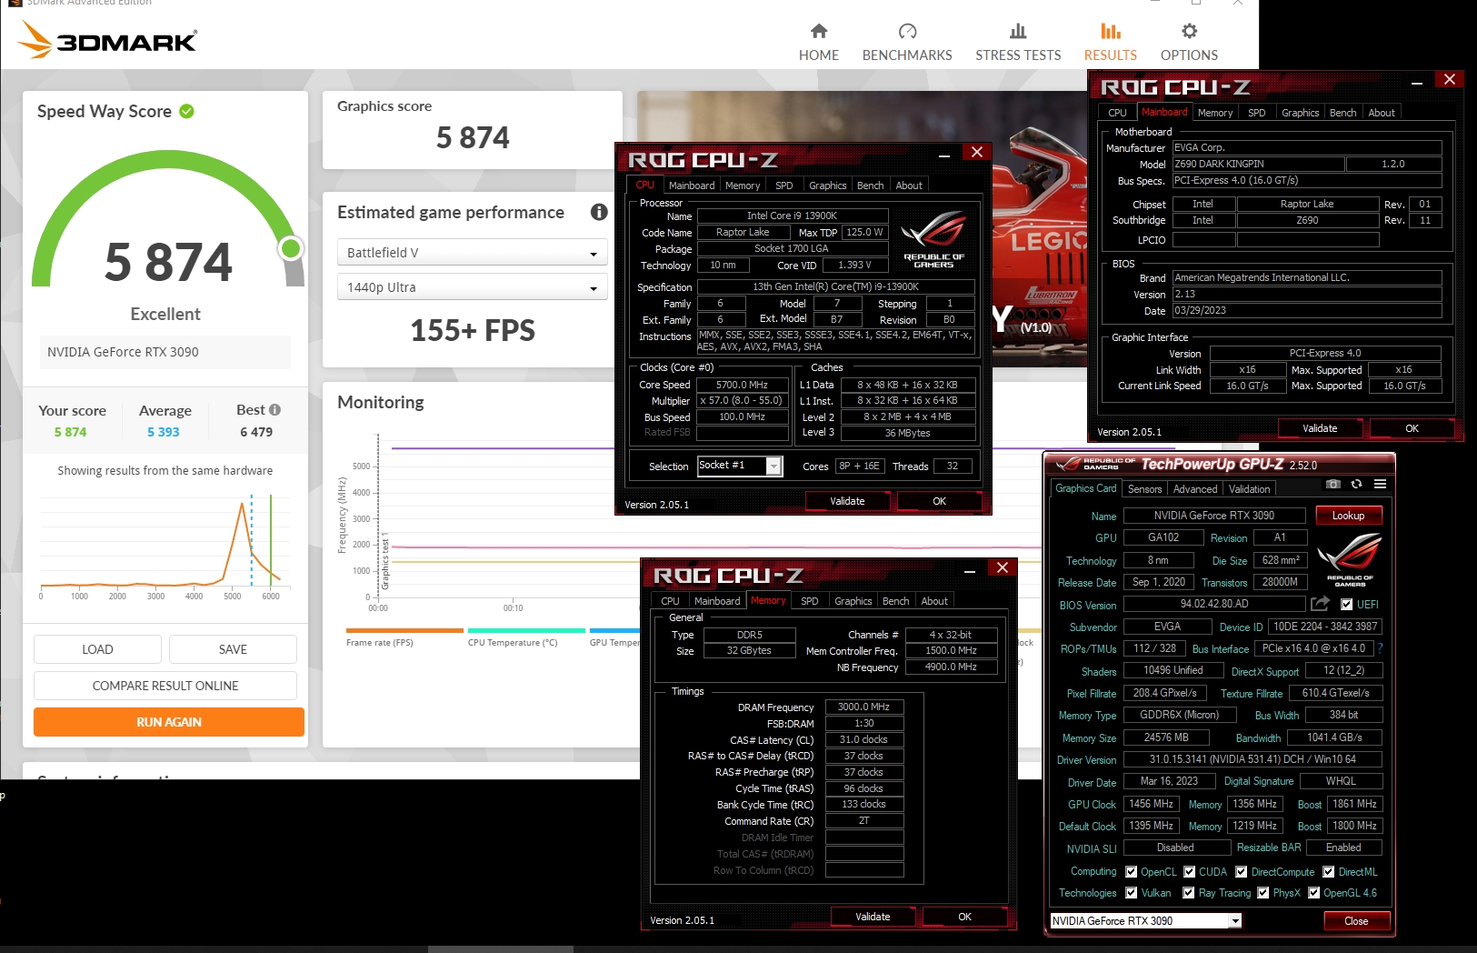Open the OPTIONS gear in 3DMark
This screenshot has width=1477, height=953.
coord(1189,43)
